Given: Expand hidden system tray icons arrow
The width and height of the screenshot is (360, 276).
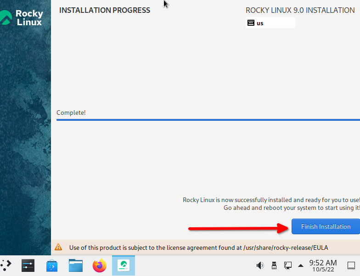Looking at the screenshot, I should click(301, 265).
